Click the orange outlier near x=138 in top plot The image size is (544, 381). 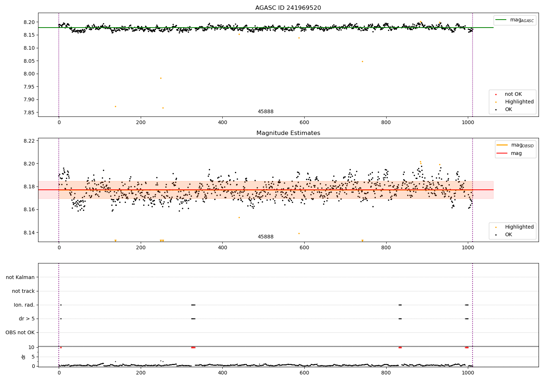115,106
